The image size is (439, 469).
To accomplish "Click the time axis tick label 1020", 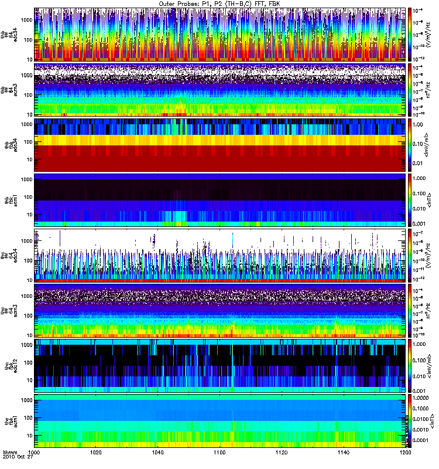I will (96, 452).
